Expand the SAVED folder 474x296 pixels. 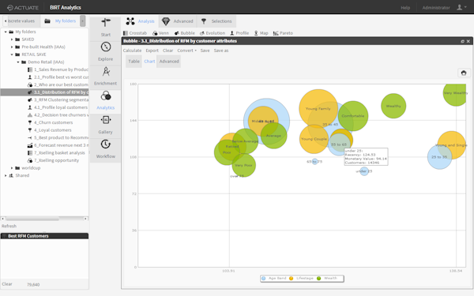(x=12, y=39)
